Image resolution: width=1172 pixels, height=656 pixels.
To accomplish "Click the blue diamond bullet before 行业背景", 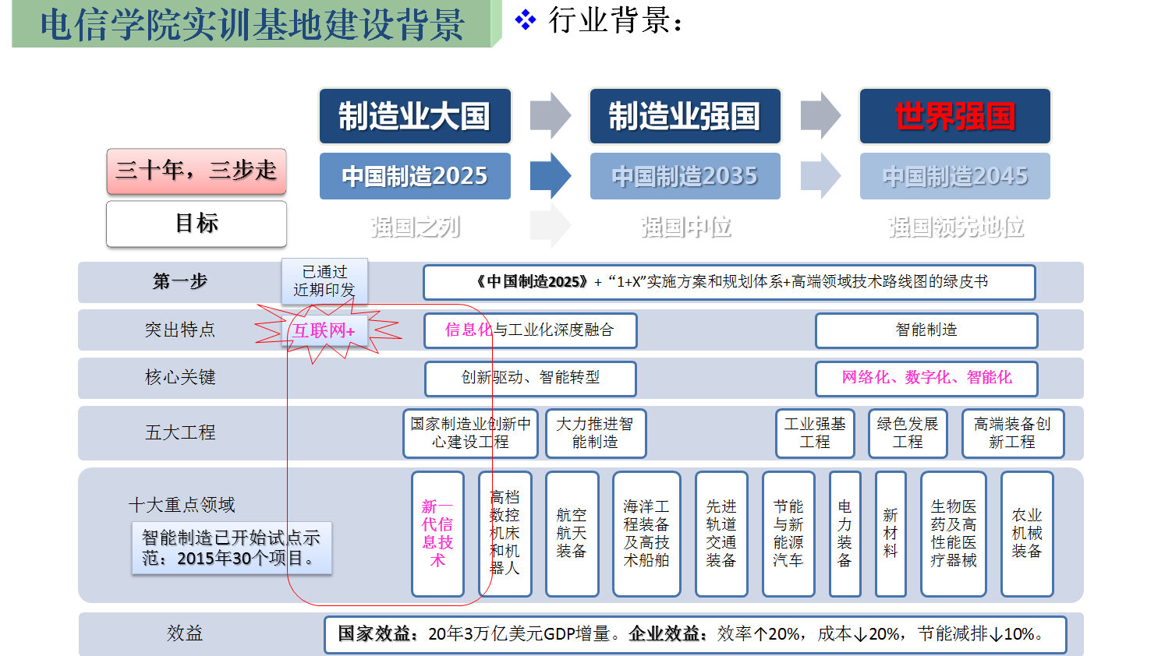I will [x=525, y=20].
